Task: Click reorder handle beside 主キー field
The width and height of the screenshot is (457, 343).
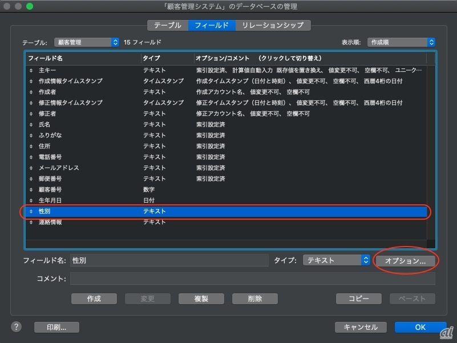Action: pyautogui.click(x=32, y=70)
